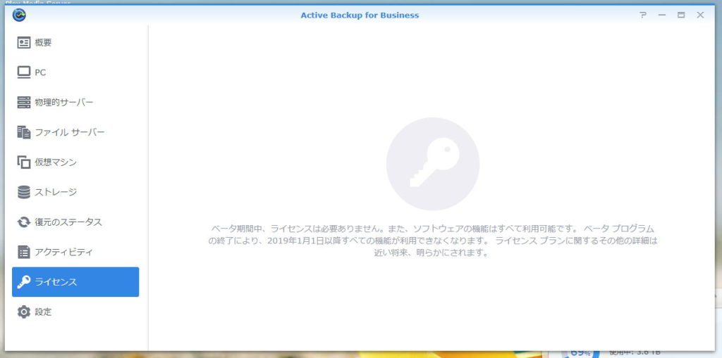Viewport: 722px width, 358px height.
Task: Click the storage database cylinder icon
Action: [24, 192]
